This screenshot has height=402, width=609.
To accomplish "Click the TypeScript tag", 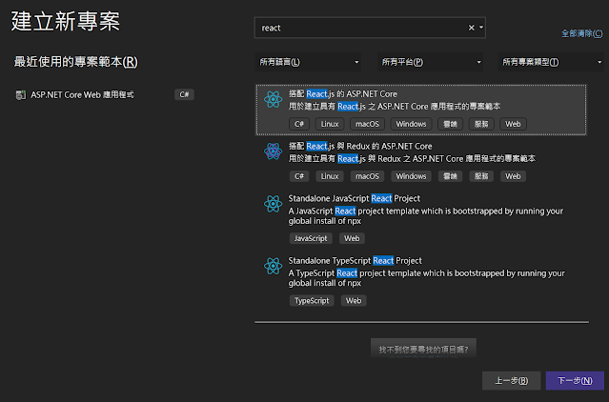I will [x=312, y=301].
